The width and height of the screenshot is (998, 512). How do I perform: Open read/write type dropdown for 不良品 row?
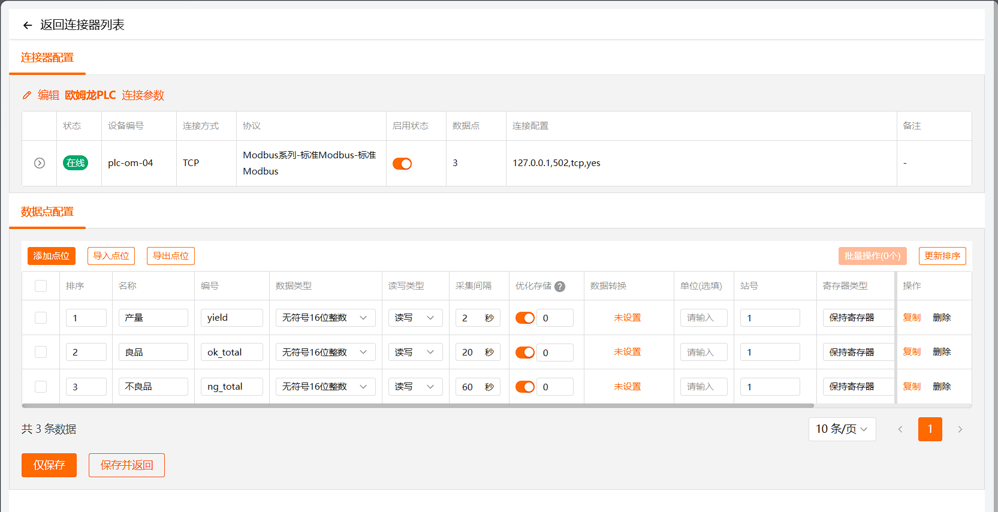tap(415, 387)
